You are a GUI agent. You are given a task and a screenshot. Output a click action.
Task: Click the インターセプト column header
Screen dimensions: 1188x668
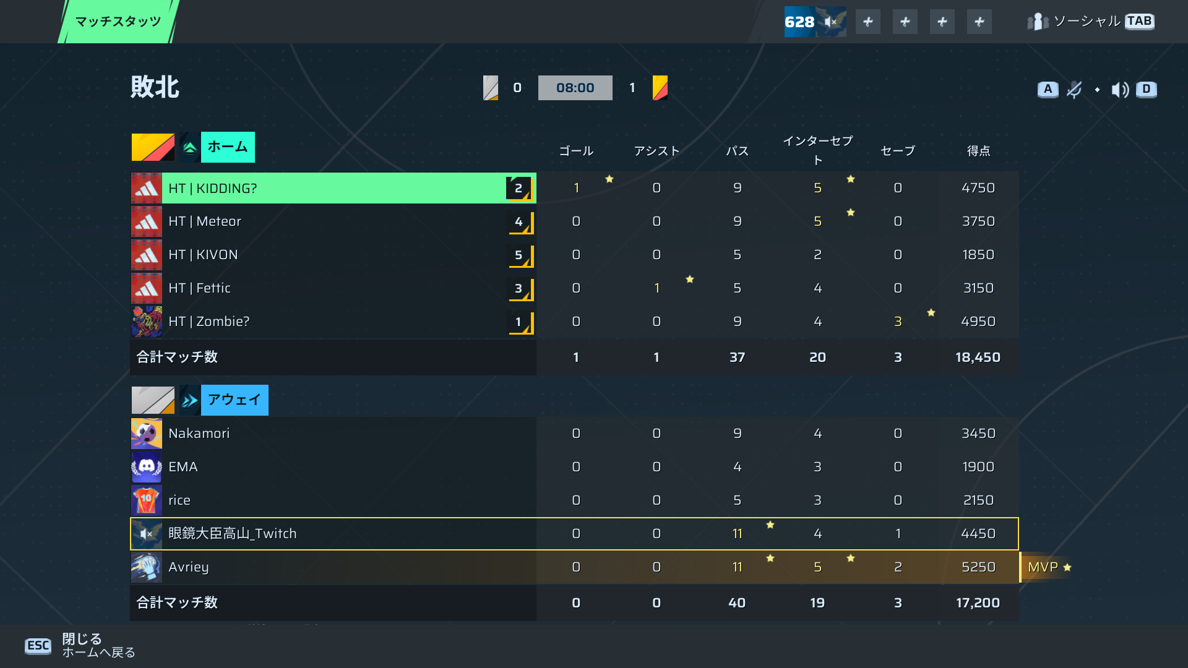click(x=817, y=150)
